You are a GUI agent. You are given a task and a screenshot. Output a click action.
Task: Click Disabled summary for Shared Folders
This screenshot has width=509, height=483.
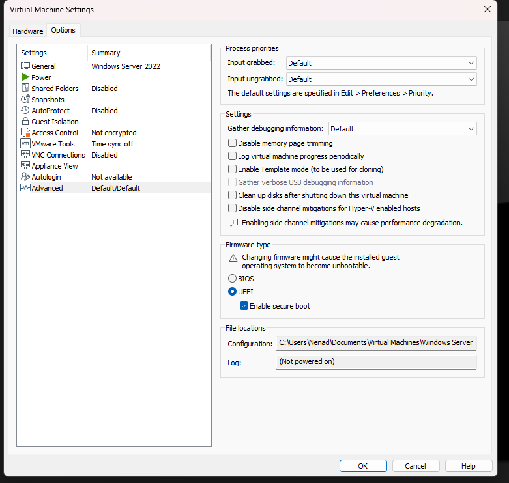104,89
